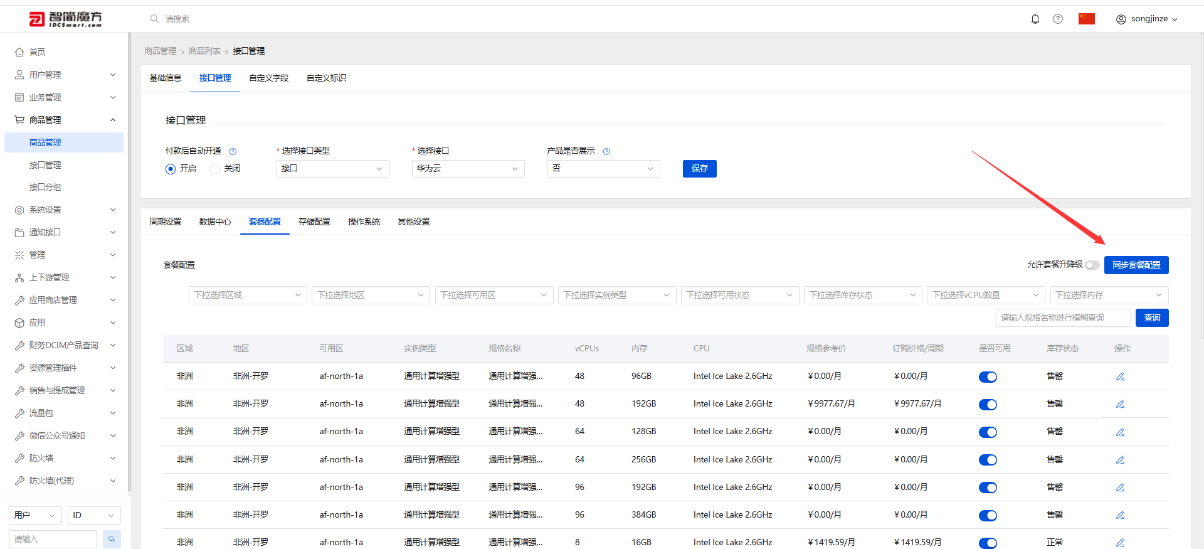The image size is (1204, 549).
Task: Open the help question mark icon in header
Action: [x=1058, y=19]
